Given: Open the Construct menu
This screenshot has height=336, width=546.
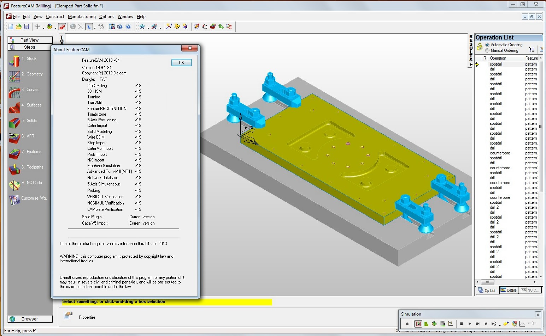Looking at the screenshot, I should coord(55,17).
